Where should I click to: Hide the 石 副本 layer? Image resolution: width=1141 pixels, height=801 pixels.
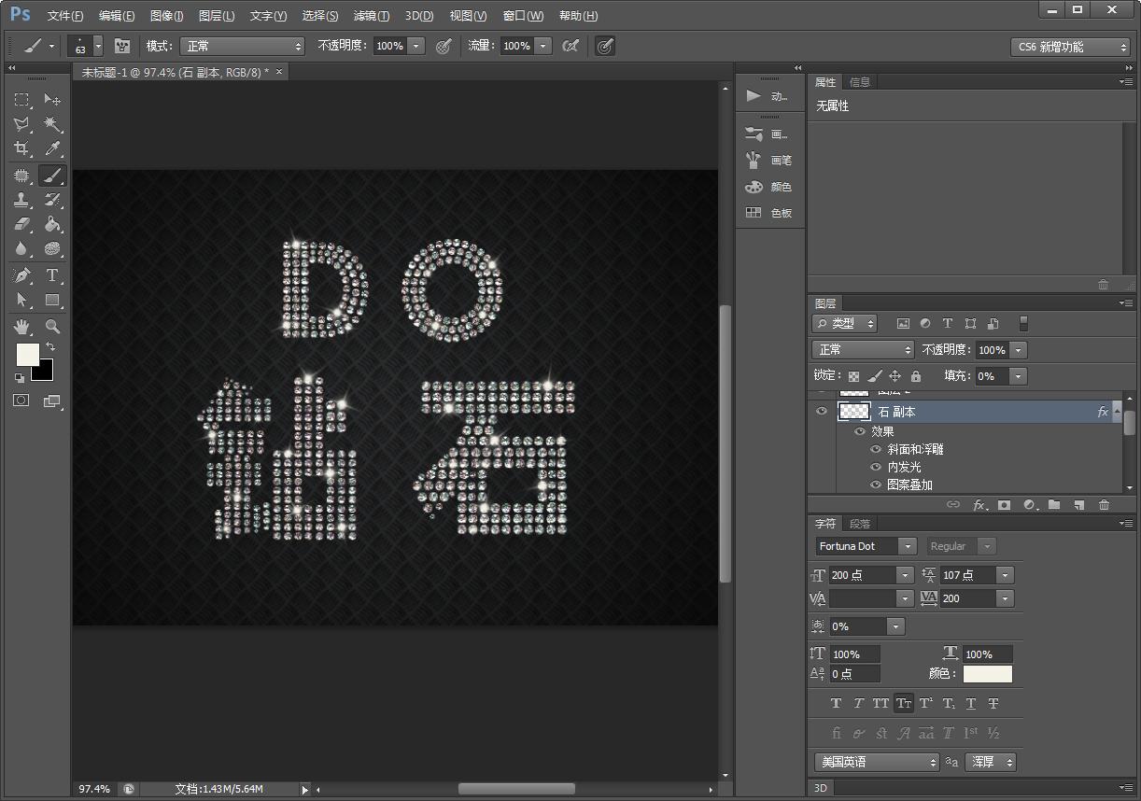click(x=822, y=411)
